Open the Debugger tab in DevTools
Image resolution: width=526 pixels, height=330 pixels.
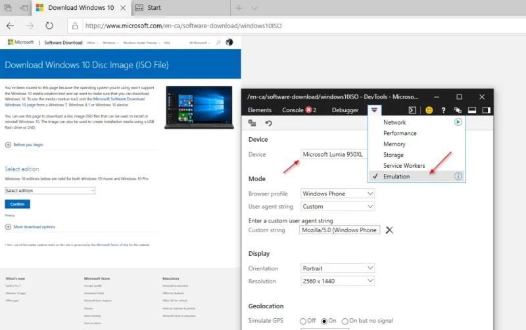point(345,110)
